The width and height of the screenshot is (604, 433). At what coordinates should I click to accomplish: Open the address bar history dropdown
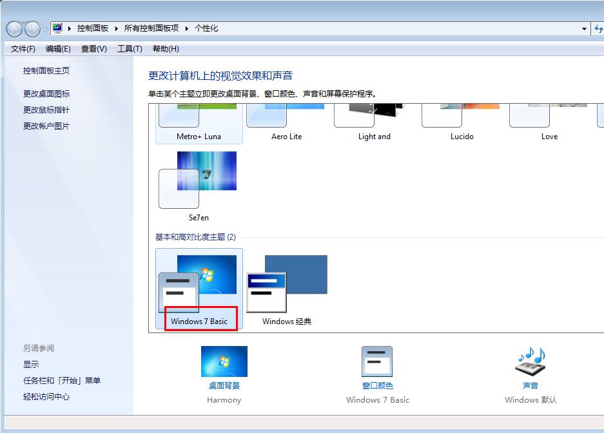coord(584,28)
